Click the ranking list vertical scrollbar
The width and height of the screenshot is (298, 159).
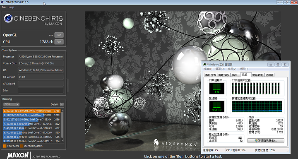pyautogui.click(x=62, y=125)
